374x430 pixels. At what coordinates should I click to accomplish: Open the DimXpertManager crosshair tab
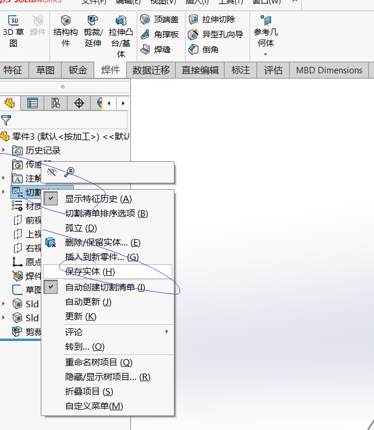click(x=79, y=104)
